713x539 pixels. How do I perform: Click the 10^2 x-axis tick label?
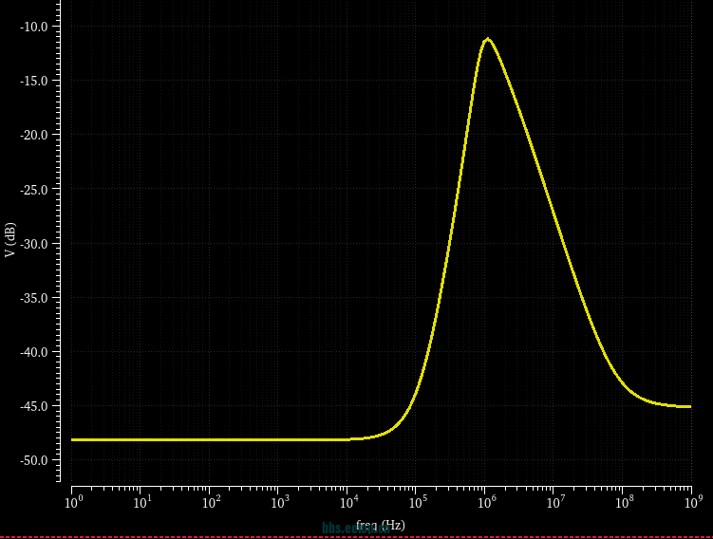[209, 500]
